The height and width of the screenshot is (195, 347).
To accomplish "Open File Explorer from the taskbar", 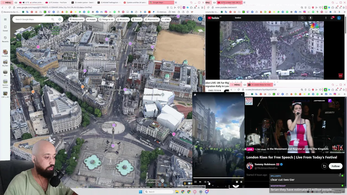I will (x=177, y=192).
